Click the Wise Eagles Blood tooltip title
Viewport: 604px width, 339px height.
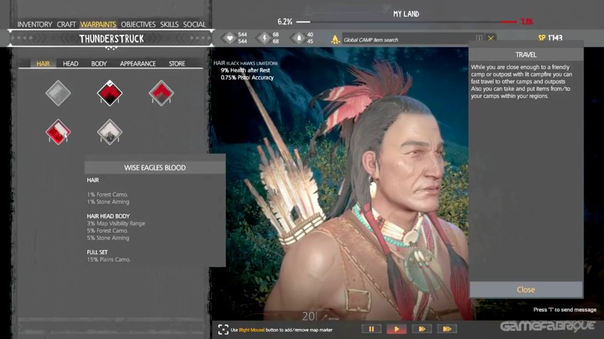tap(155, 167)
